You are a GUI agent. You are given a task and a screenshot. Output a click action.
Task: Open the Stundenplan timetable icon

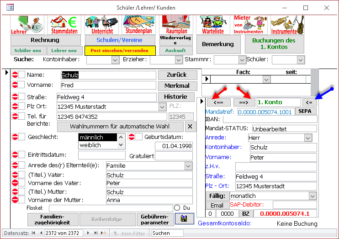(139, 25)
